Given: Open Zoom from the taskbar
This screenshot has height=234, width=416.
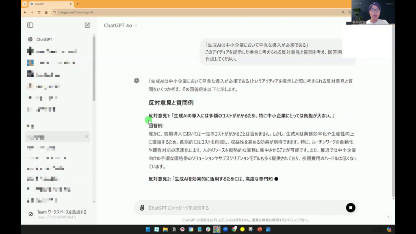Looking at the screenshot, I should (225, 229).
